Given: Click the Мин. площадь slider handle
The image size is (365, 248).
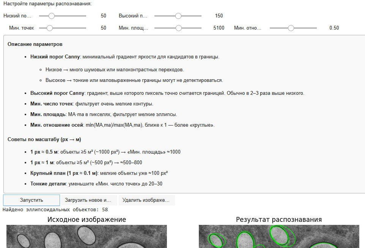Looking at the screenshot, I should tap(178, 28).
